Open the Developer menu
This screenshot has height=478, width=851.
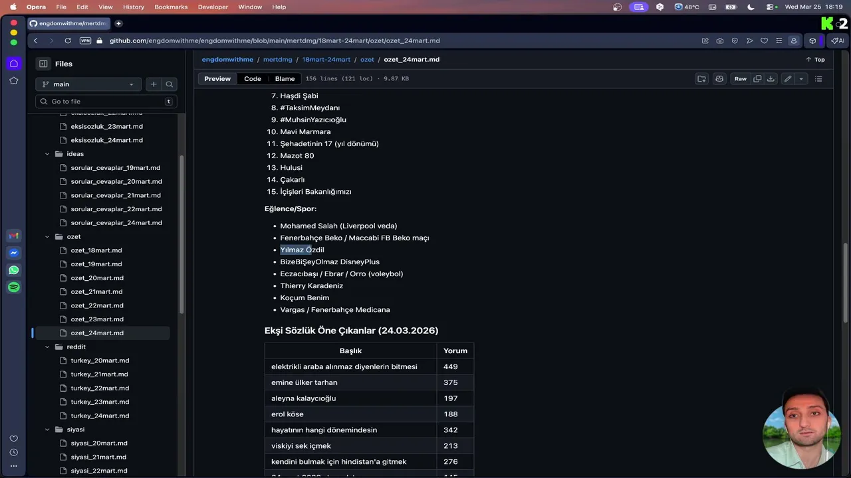point(213,7)
